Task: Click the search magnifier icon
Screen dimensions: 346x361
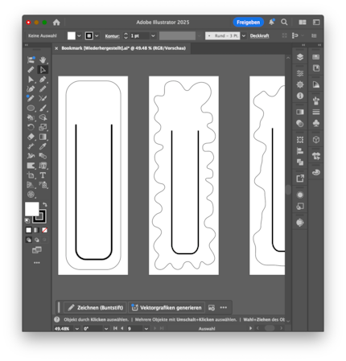Action: click(x=284, y=23)
